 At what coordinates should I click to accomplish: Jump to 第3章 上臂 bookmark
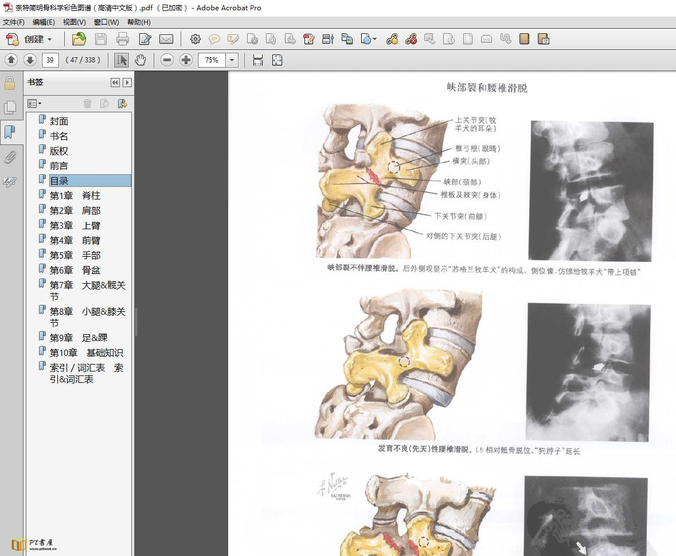pyautogui.click(x=75, y=225)
